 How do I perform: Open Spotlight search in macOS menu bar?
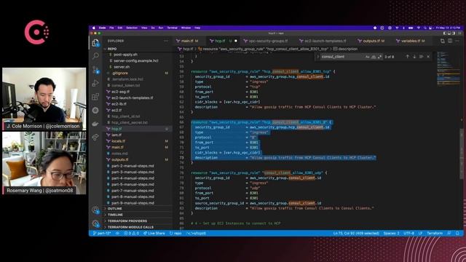click(425, 28)
